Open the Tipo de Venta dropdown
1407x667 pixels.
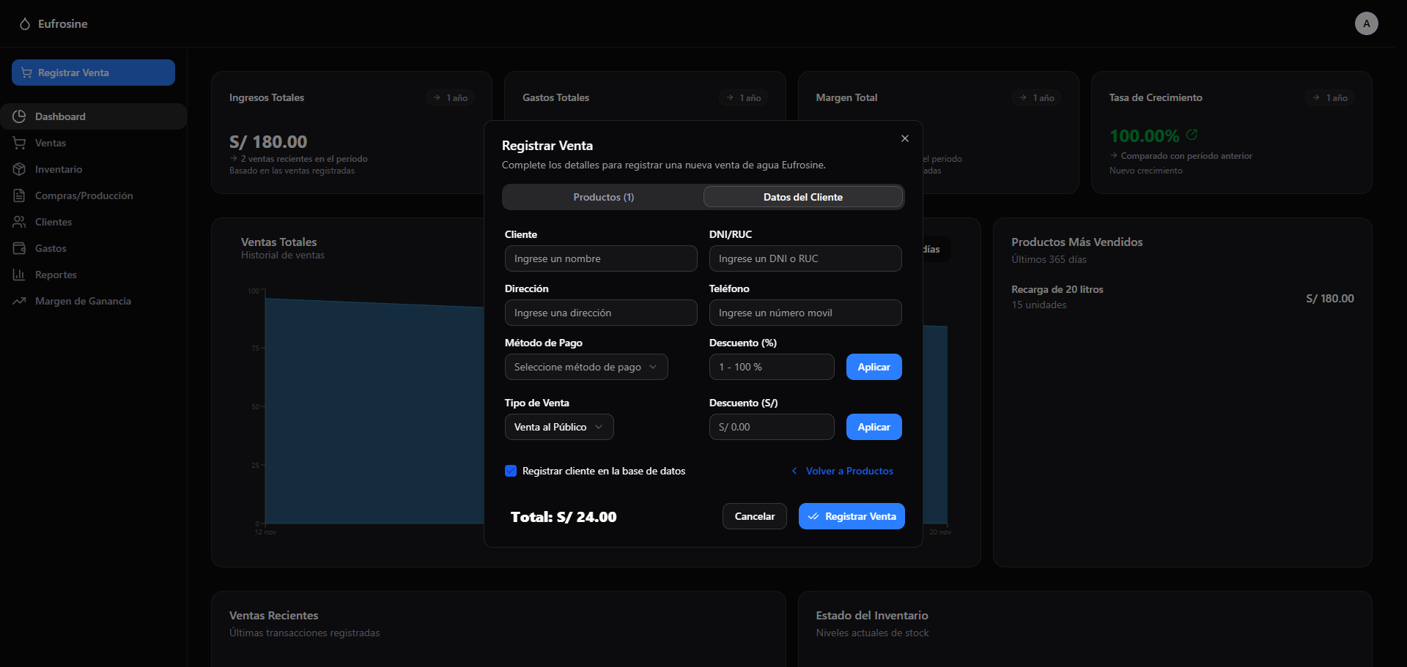tap(559, 427)
